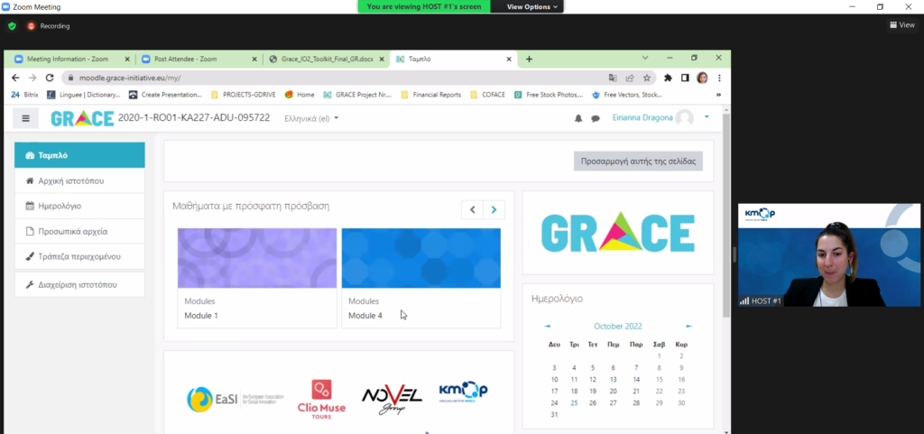Select day 25 in the calendar
924x434 pixels.
tap(574, 403)
